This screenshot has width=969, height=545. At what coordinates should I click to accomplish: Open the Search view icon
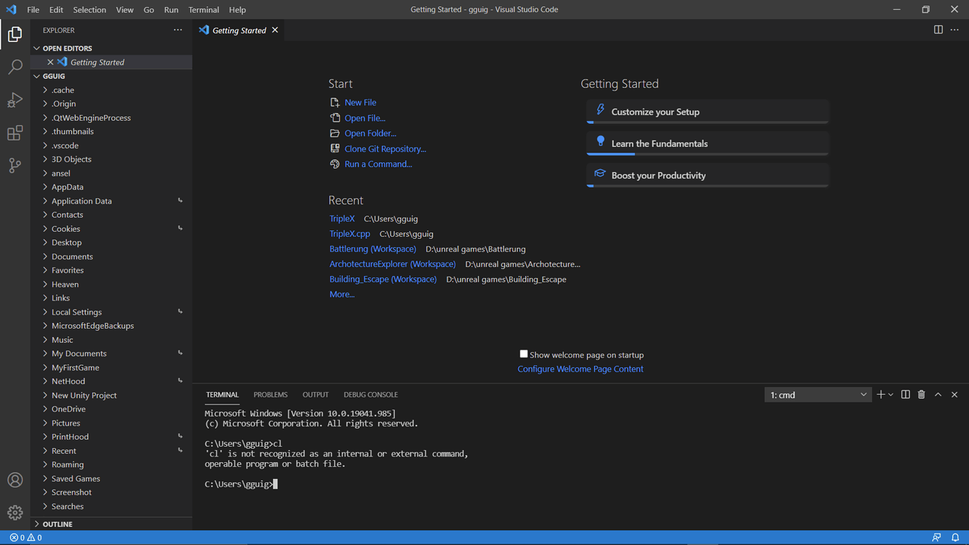pyautogui.click(x=15, y=67)
